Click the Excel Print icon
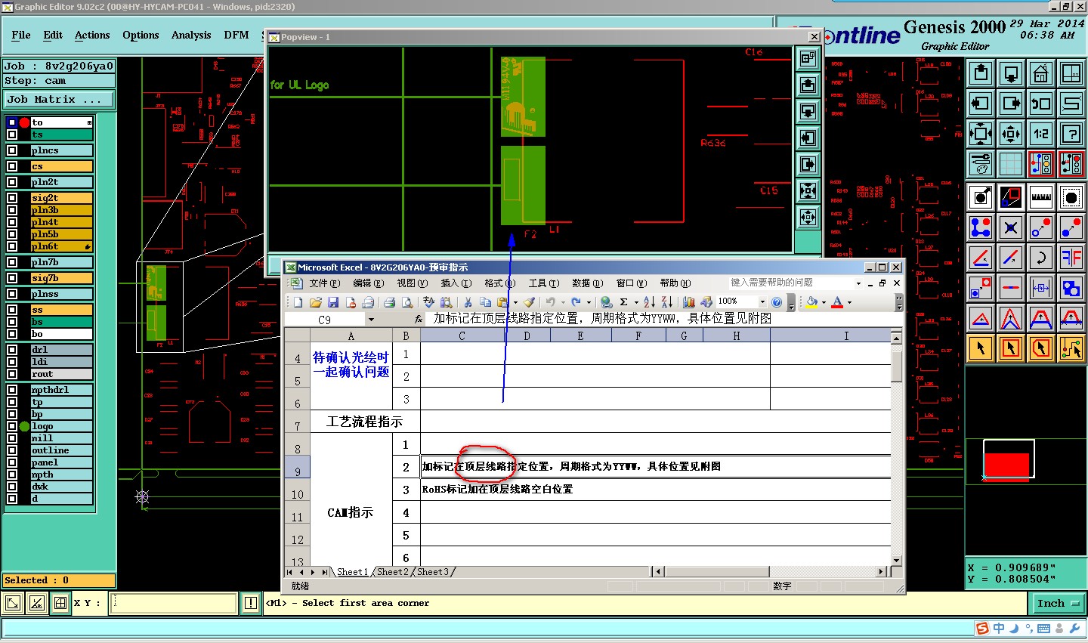This screenshot has width=1088, height=643. [389, 302]
